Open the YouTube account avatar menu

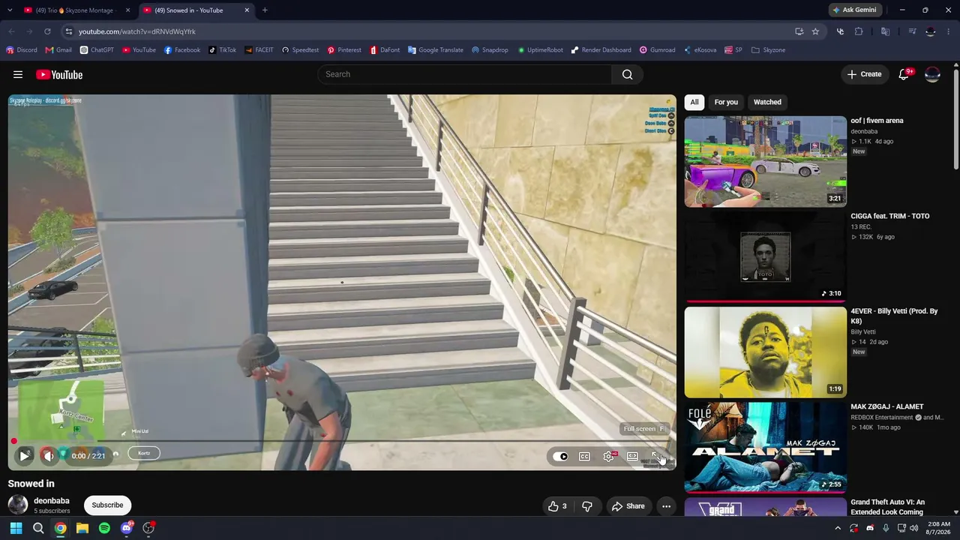(x=932, y=74)
